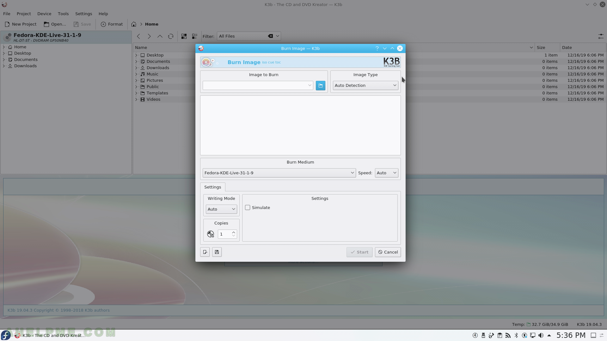607x341 pixels.
Task: Open the Writing Mode dropdown
Action: click(221, 209)
